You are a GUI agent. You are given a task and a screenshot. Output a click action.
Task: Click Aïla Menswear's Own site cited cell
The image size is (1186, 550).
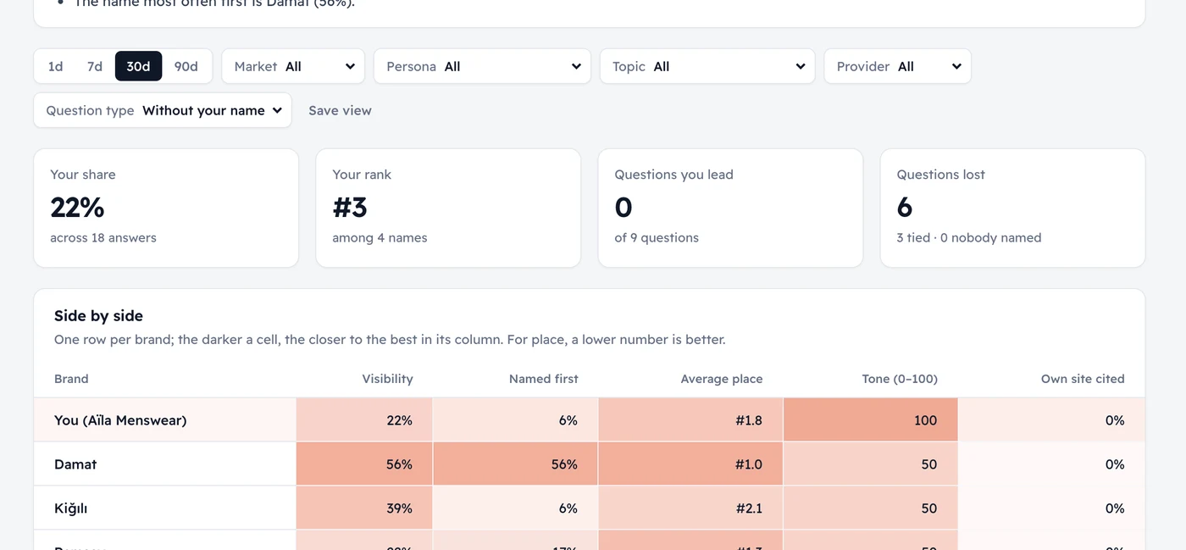(1051, 420)
